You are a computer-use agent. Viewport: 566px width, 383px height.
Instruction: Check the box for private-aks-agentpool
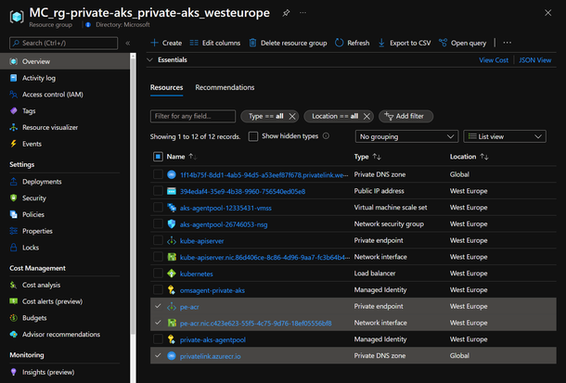click(158, 339)
